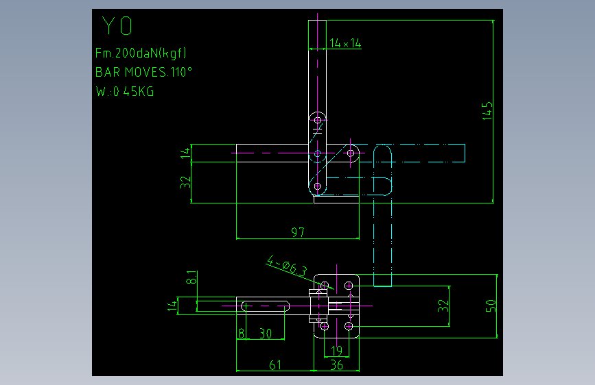Click the "61" bar length dimension
Screen dimensions: 595x385
275,365
